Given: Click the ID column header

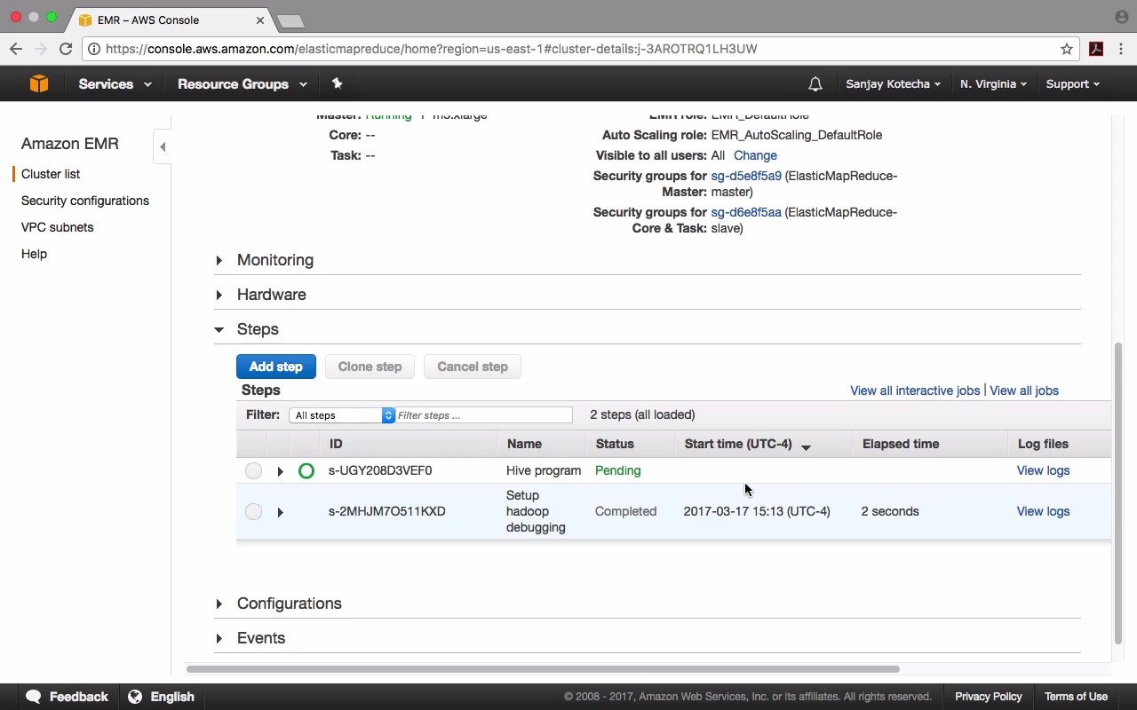Looking at the screenshot, I should pos(336,444).
